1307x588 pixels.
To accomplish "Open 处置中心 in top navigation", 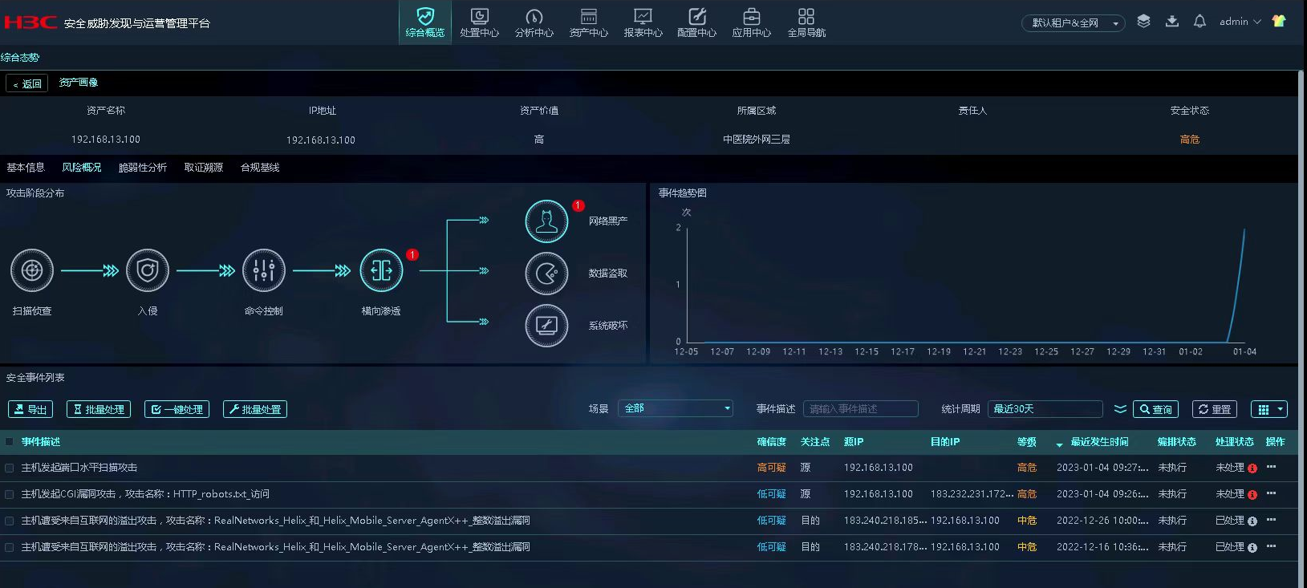I will click(x=480, y=22).
